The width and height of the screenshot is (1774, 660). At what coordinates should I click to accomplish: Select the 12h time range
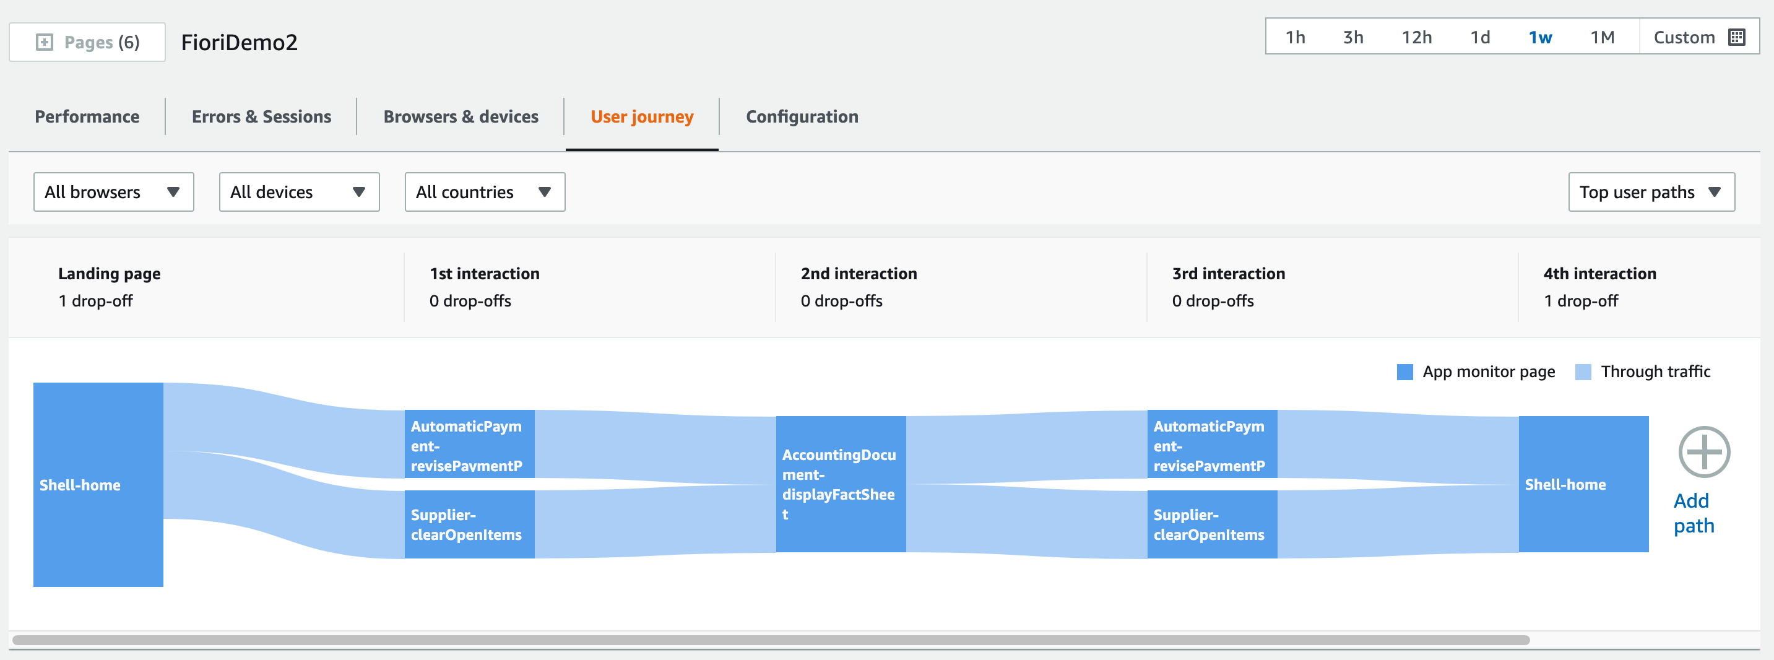(1417, 37)
